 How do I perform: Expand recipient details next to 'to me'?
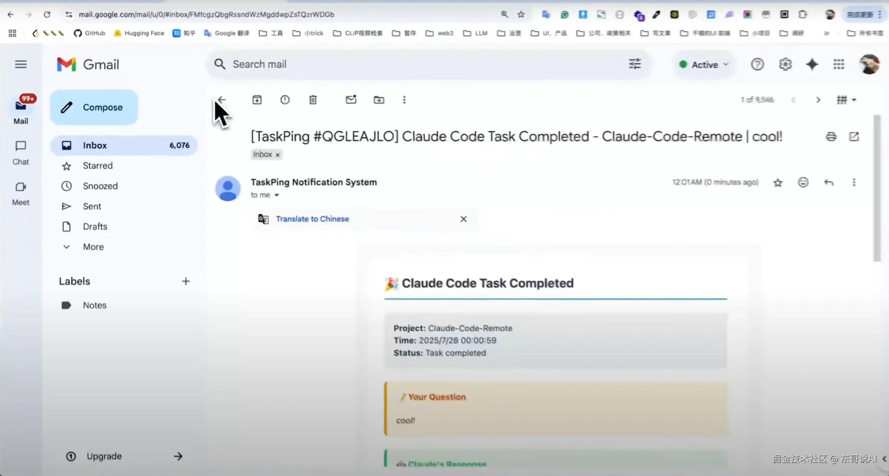277,195
